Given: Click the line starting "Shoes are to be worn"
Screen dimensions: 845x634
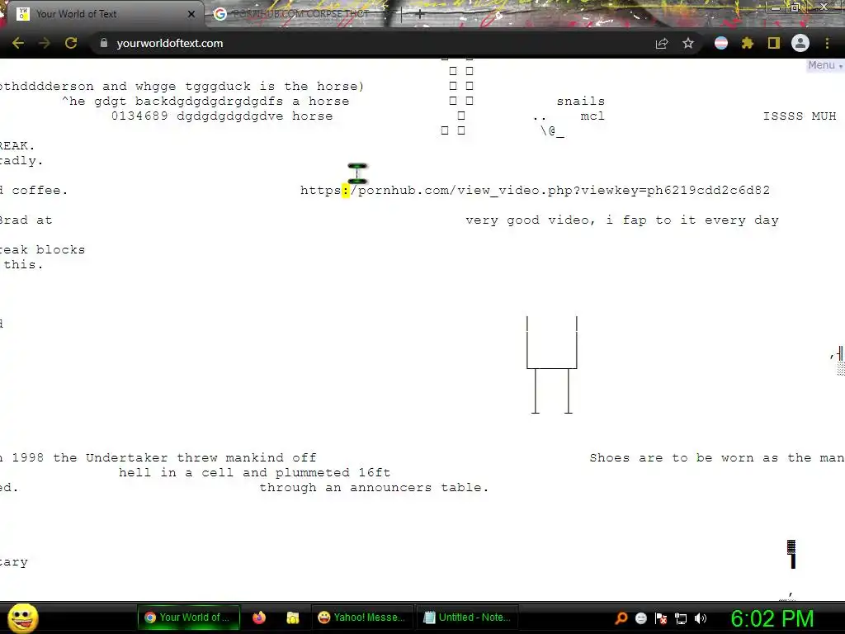Looking at the screenshot, I should click(717, 457).
